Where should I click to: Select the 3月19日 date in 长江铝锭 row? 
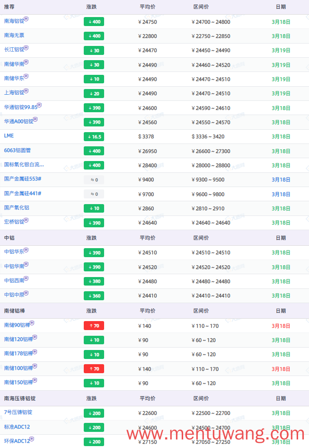pos(281,51)
